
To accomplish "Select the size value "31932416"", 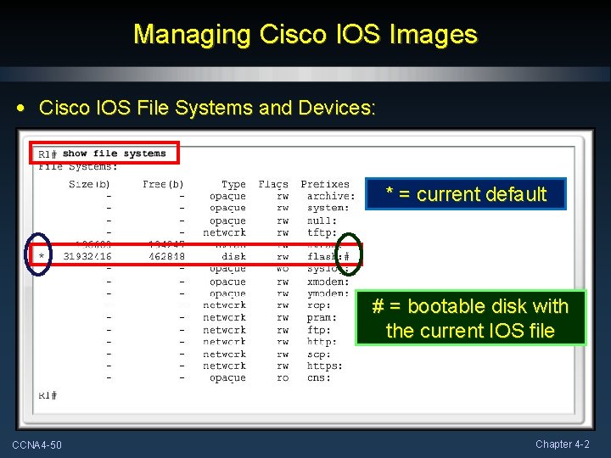I will point(87,256).
